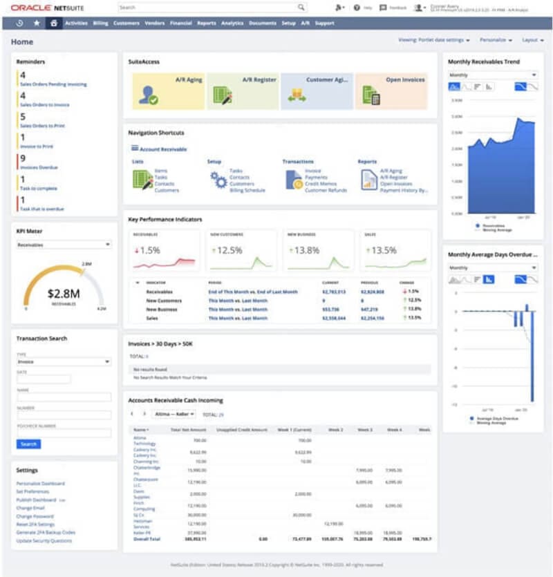Open Sales Orders Pending Invoicing reminder
Image resolution: width=553 pixels, height=577 pixels.
coord(53,84)
